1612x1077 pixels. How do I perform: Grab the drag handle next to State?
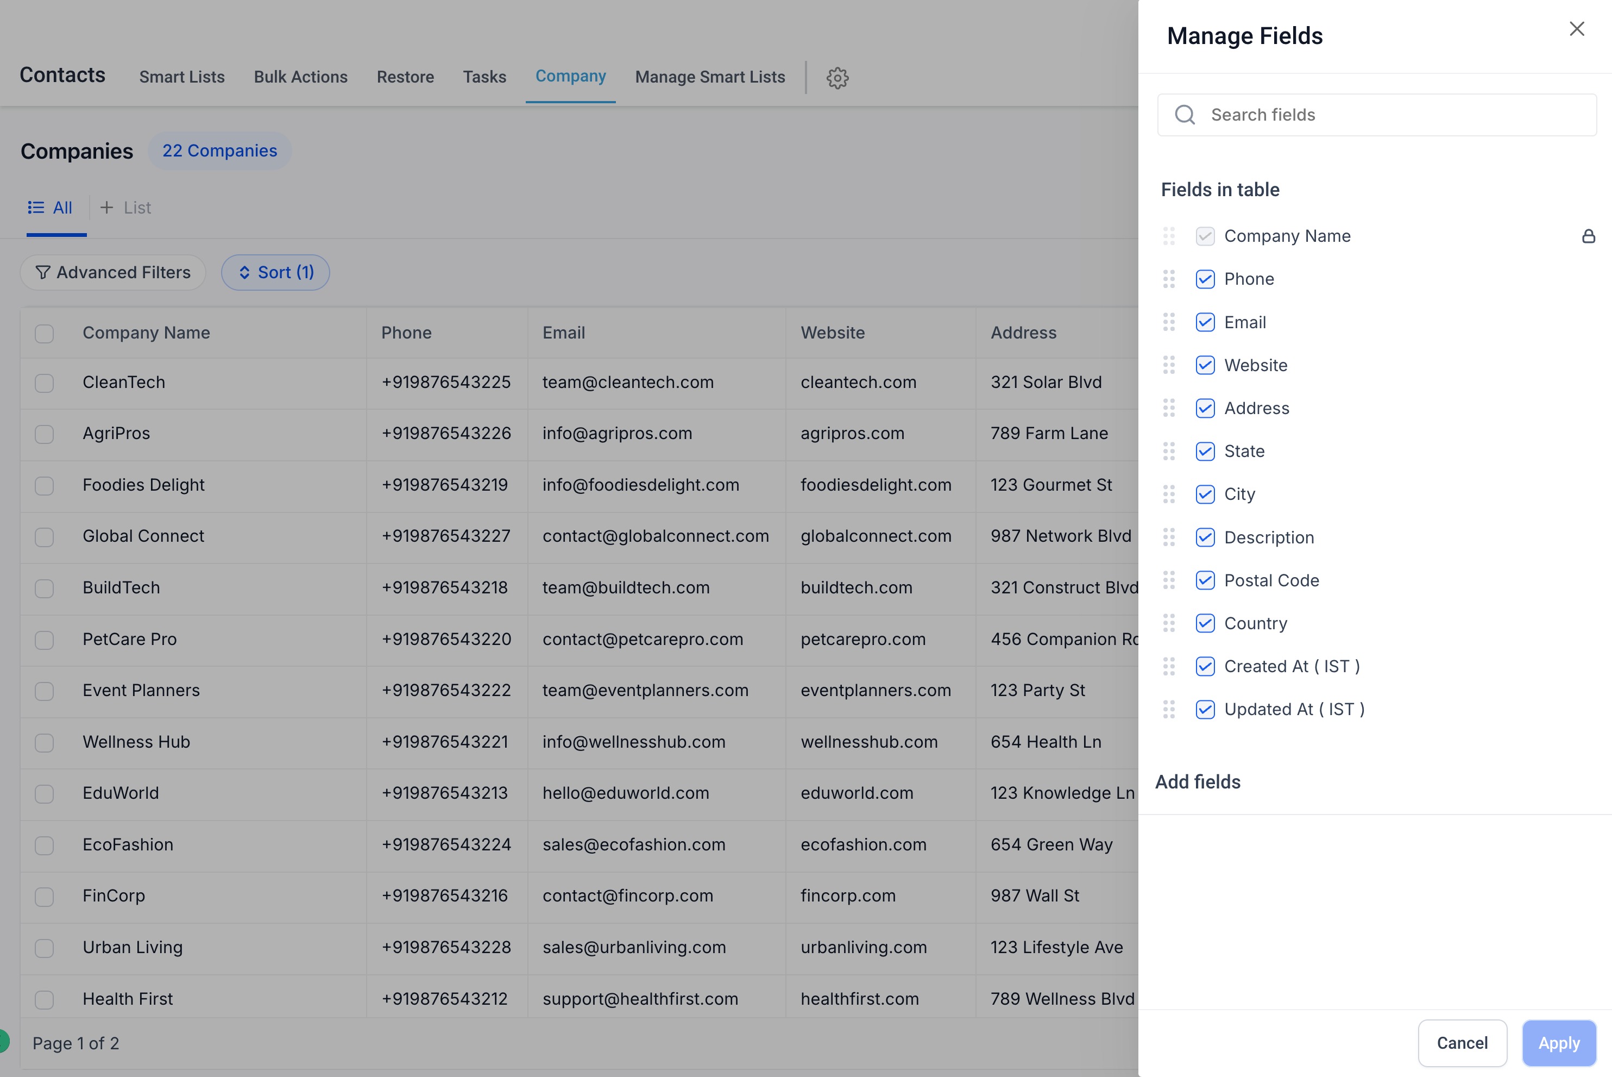click(1168, 451)
